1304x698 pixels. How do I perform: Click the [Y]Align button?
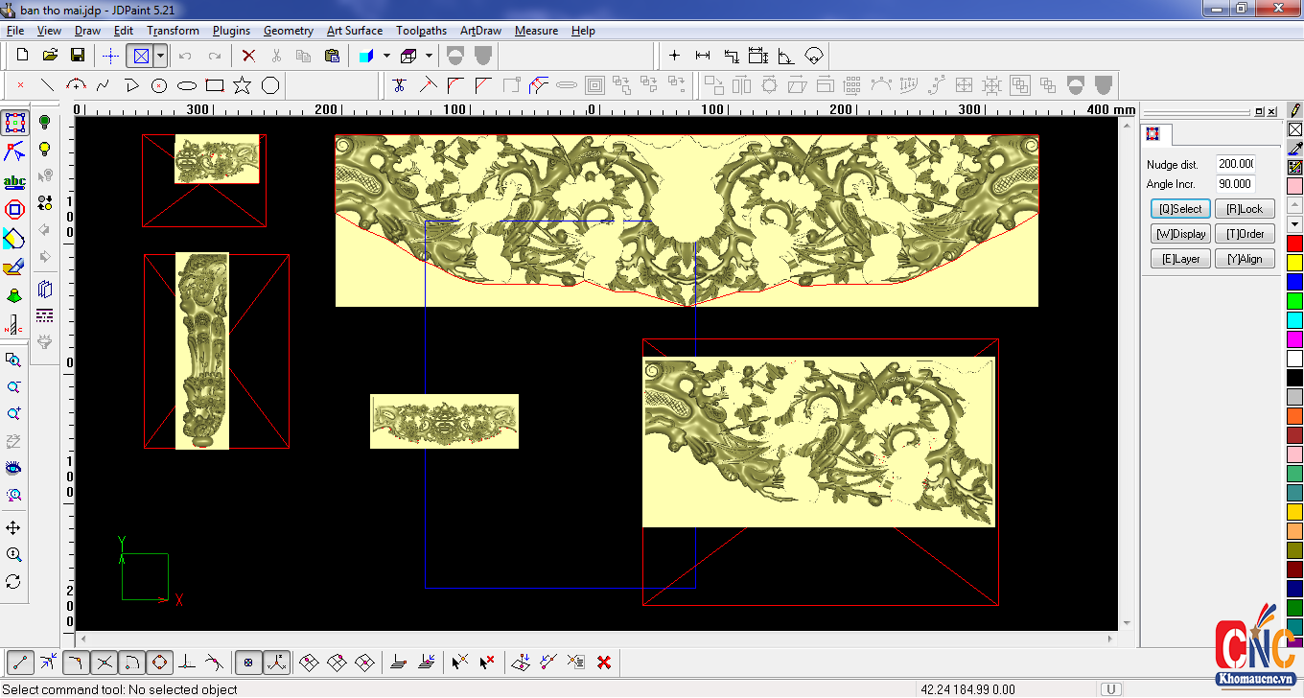(x=1245, y=259)
